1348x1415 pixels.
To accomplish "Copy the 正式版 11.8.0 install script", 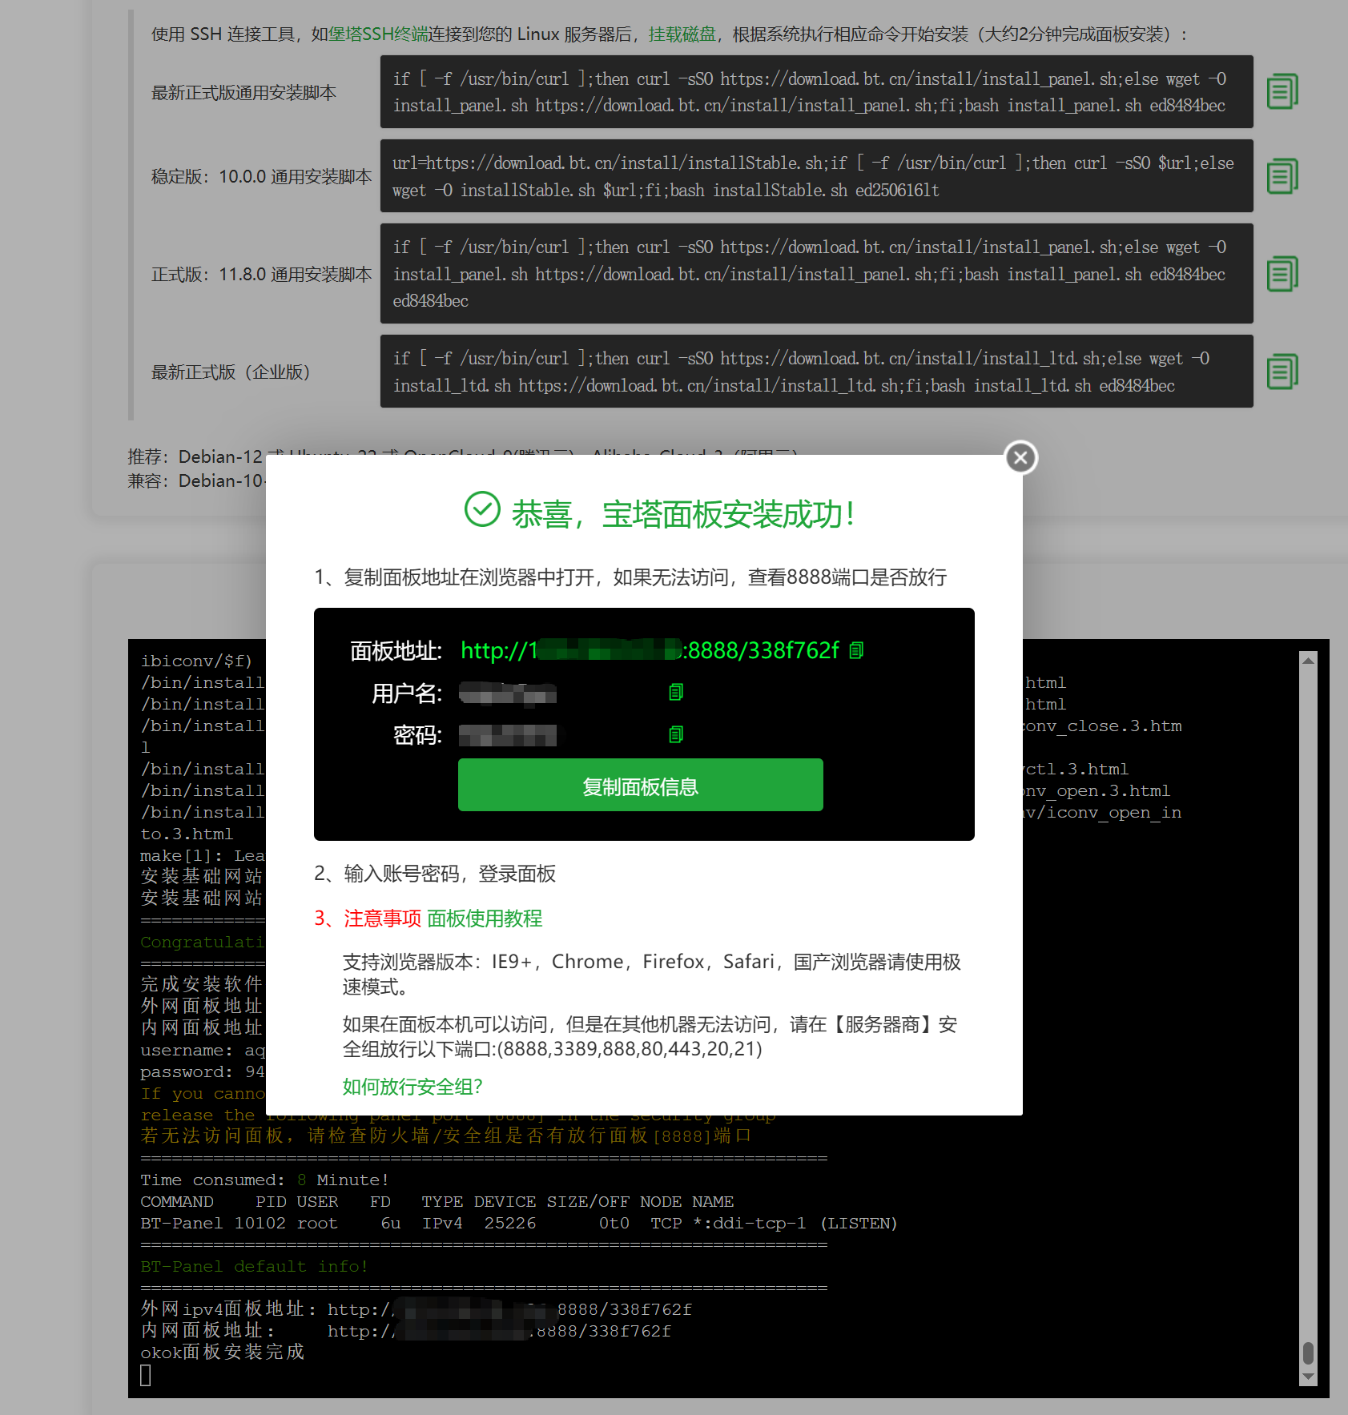I will (x=1282, y=274).
